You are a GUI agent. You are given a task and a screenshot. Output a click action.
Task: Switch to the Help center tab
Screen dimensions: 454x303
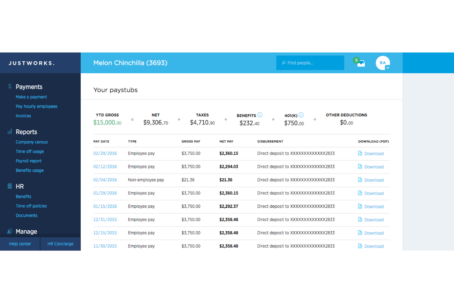pyautogui.click(x=20, y=244)
